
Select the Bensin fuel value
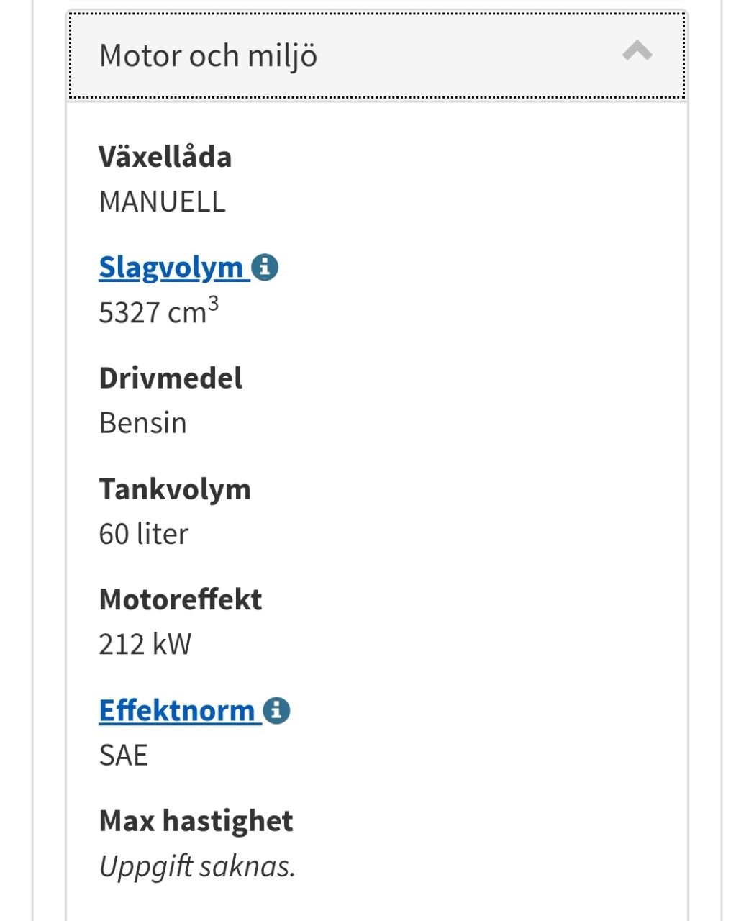tap(142, 423)
